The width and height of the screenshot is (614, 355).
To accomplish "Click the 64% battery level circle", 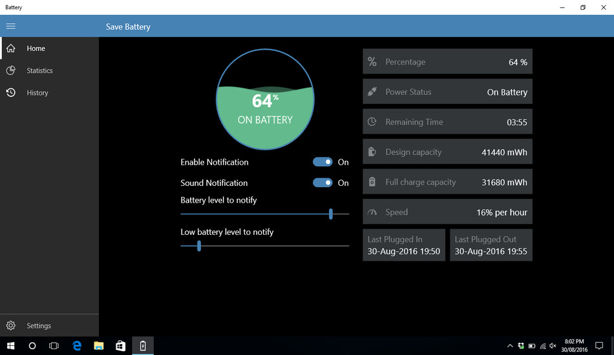I will point(265,99).
